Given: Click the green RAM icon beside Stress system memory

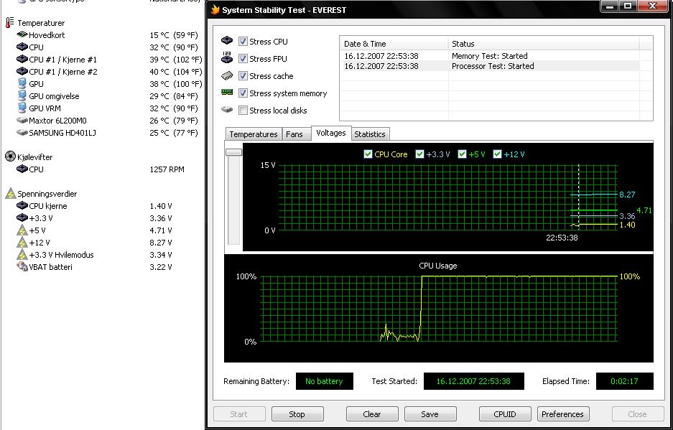Looking at the screenshot, I should pyautogui.click(x=227, y=92).
